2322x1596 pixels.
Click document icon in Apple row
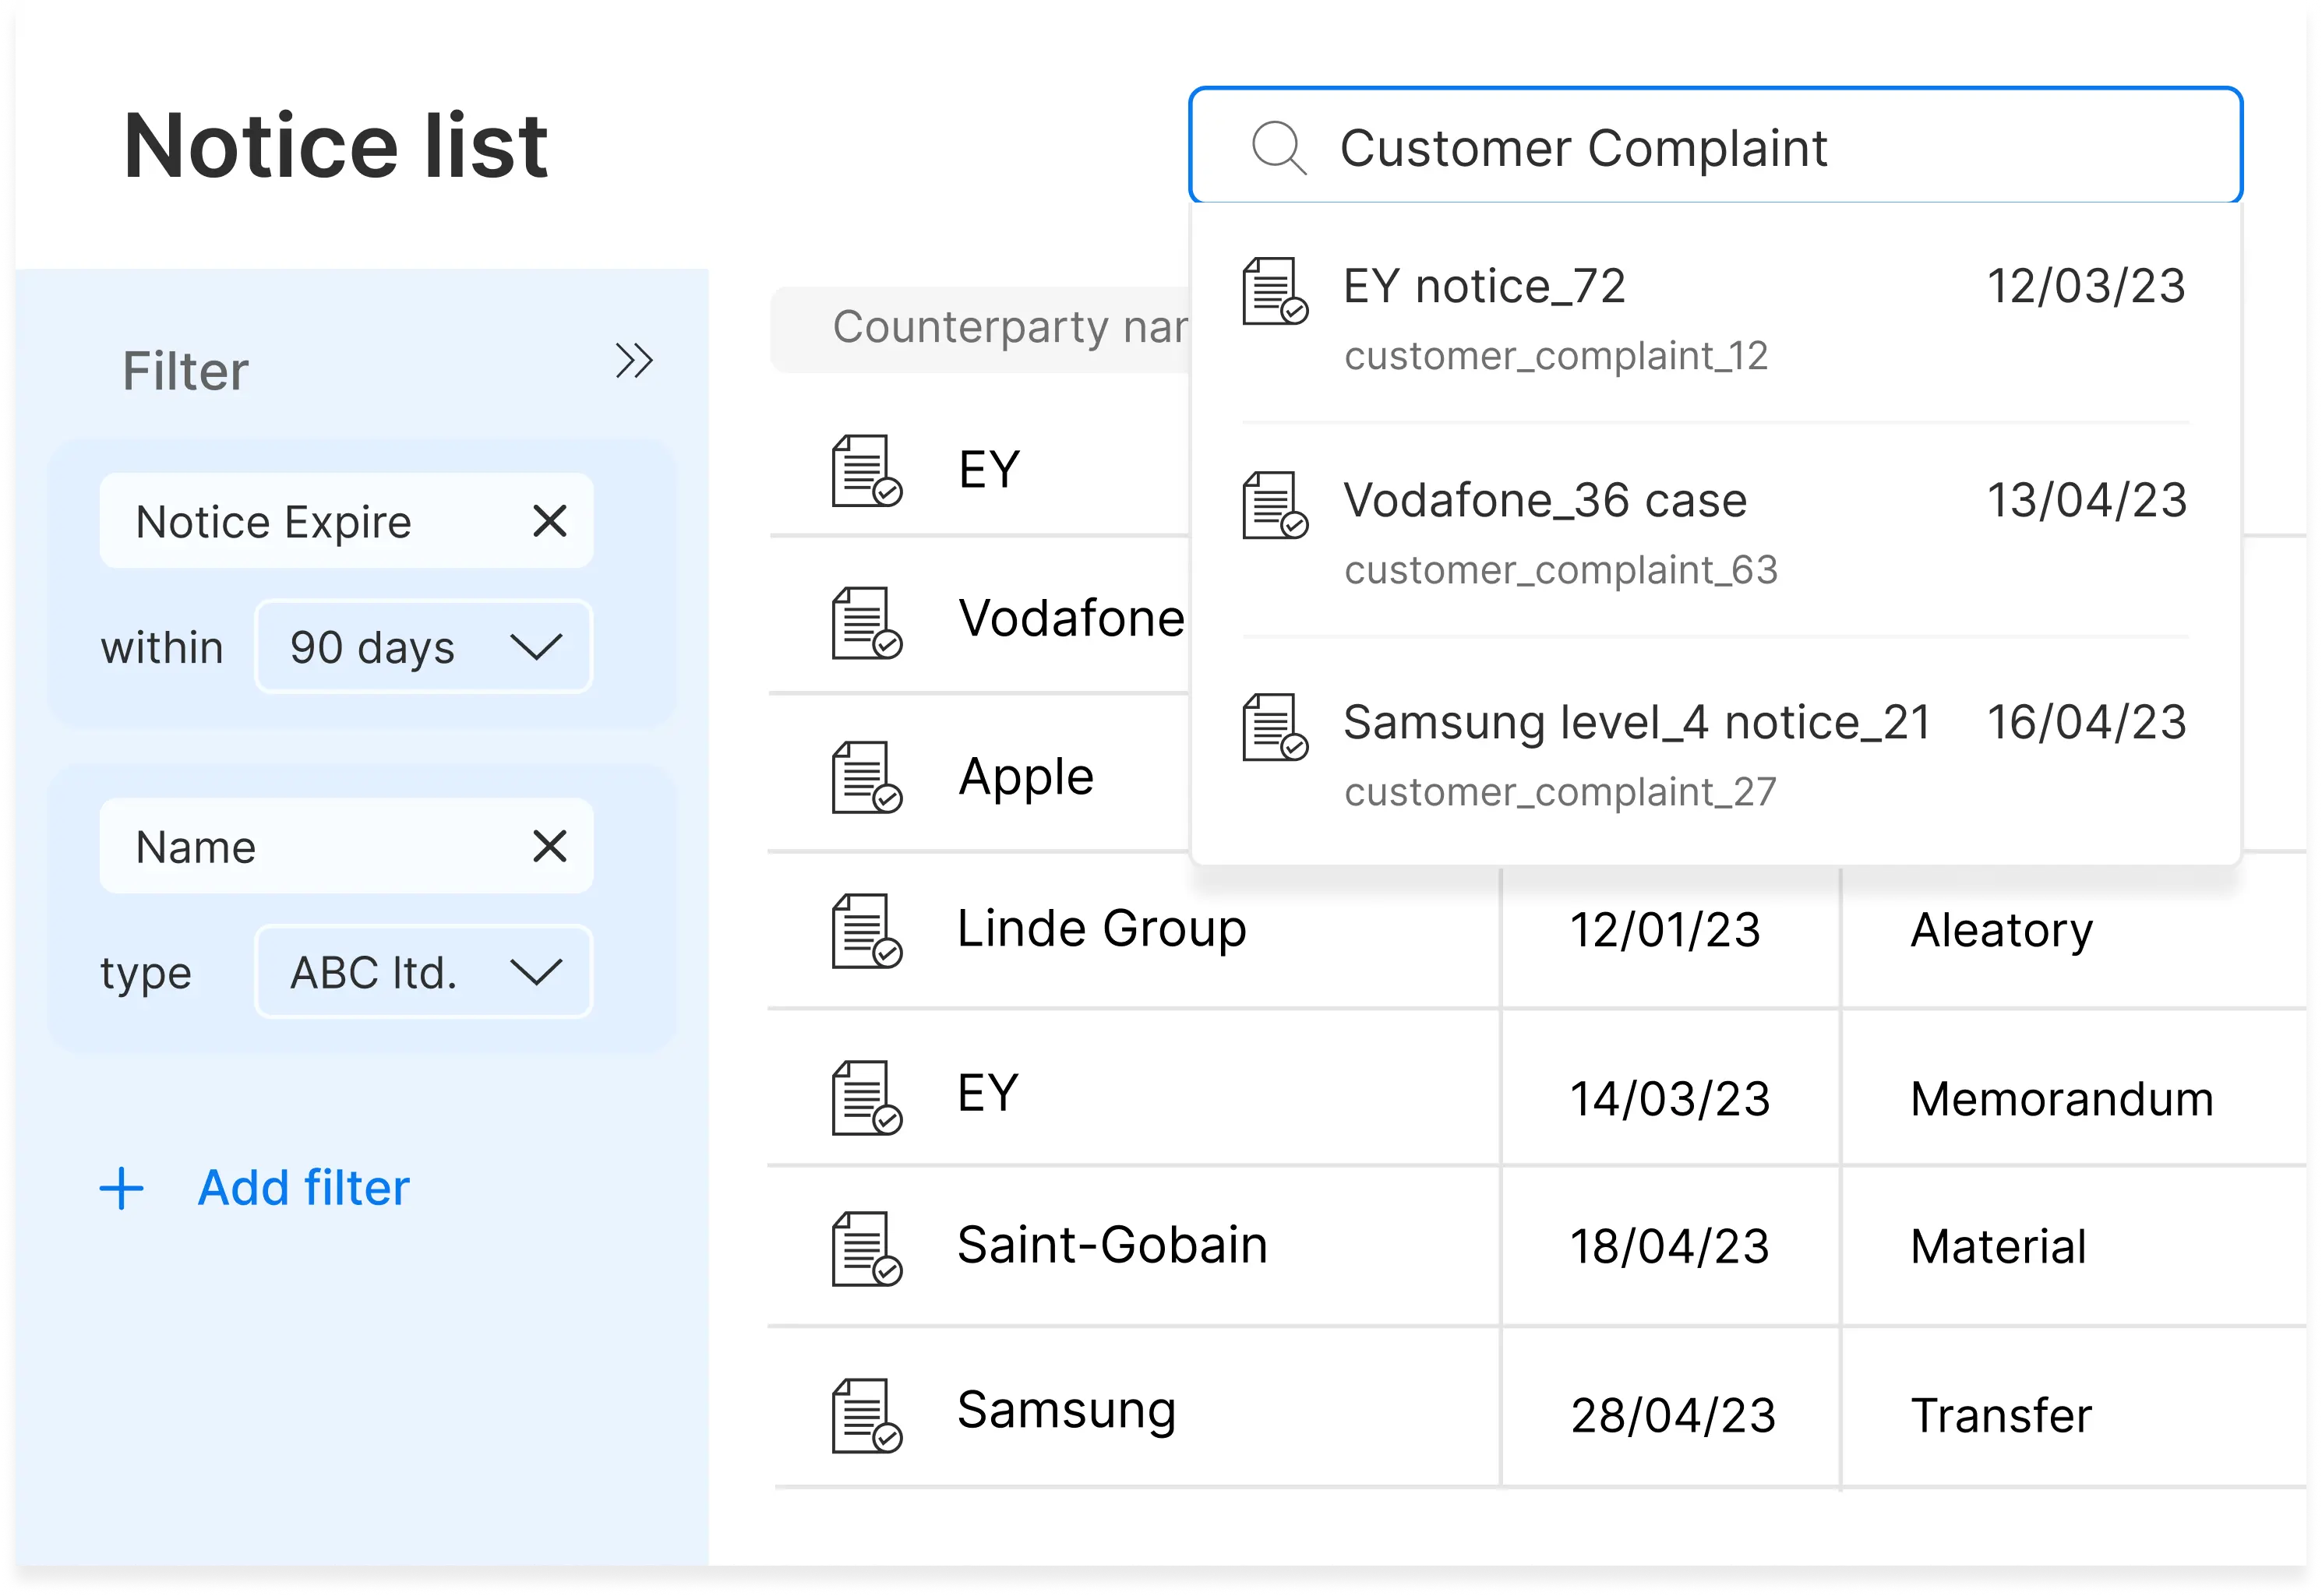pyautogui.click(x=867, y=777)
